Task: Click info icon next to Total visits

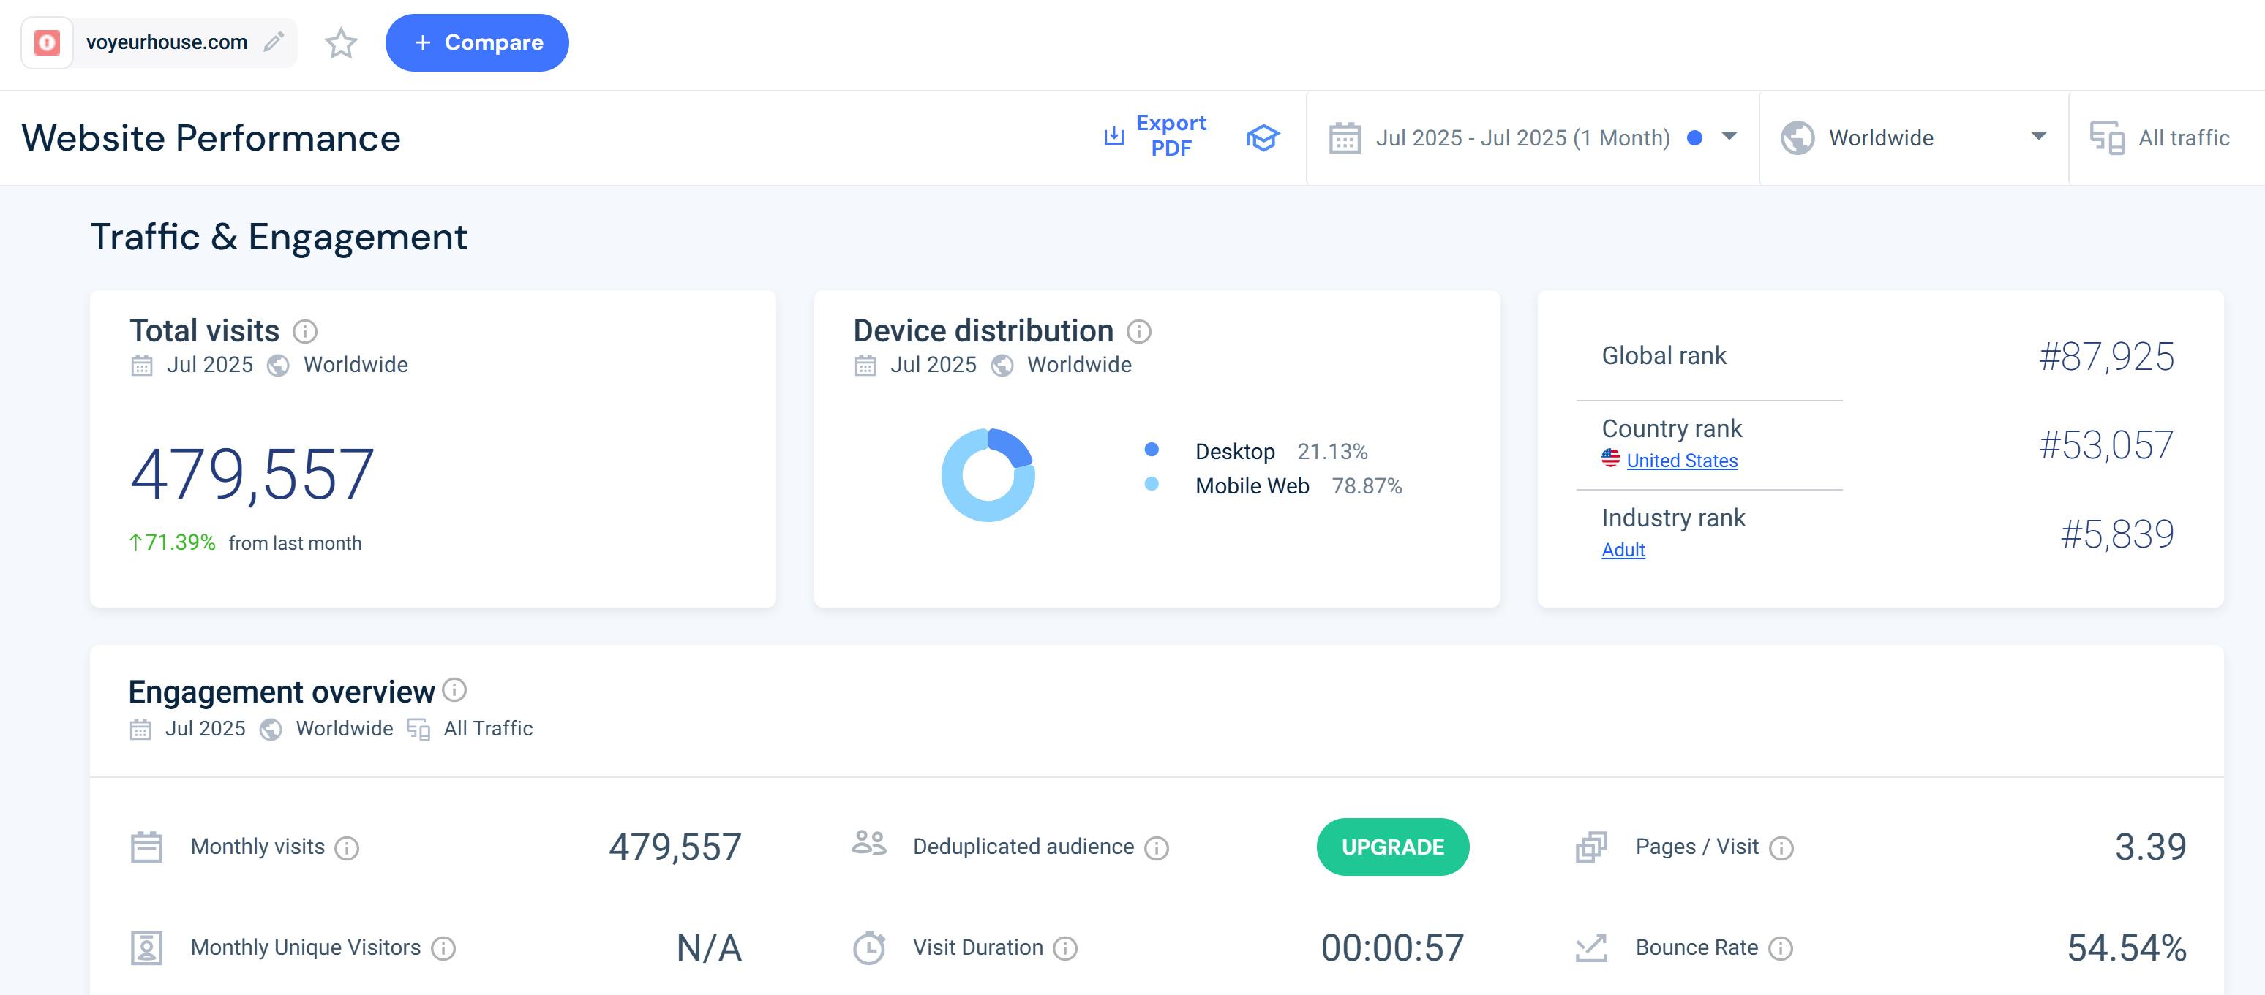Action: coord(305,331)
